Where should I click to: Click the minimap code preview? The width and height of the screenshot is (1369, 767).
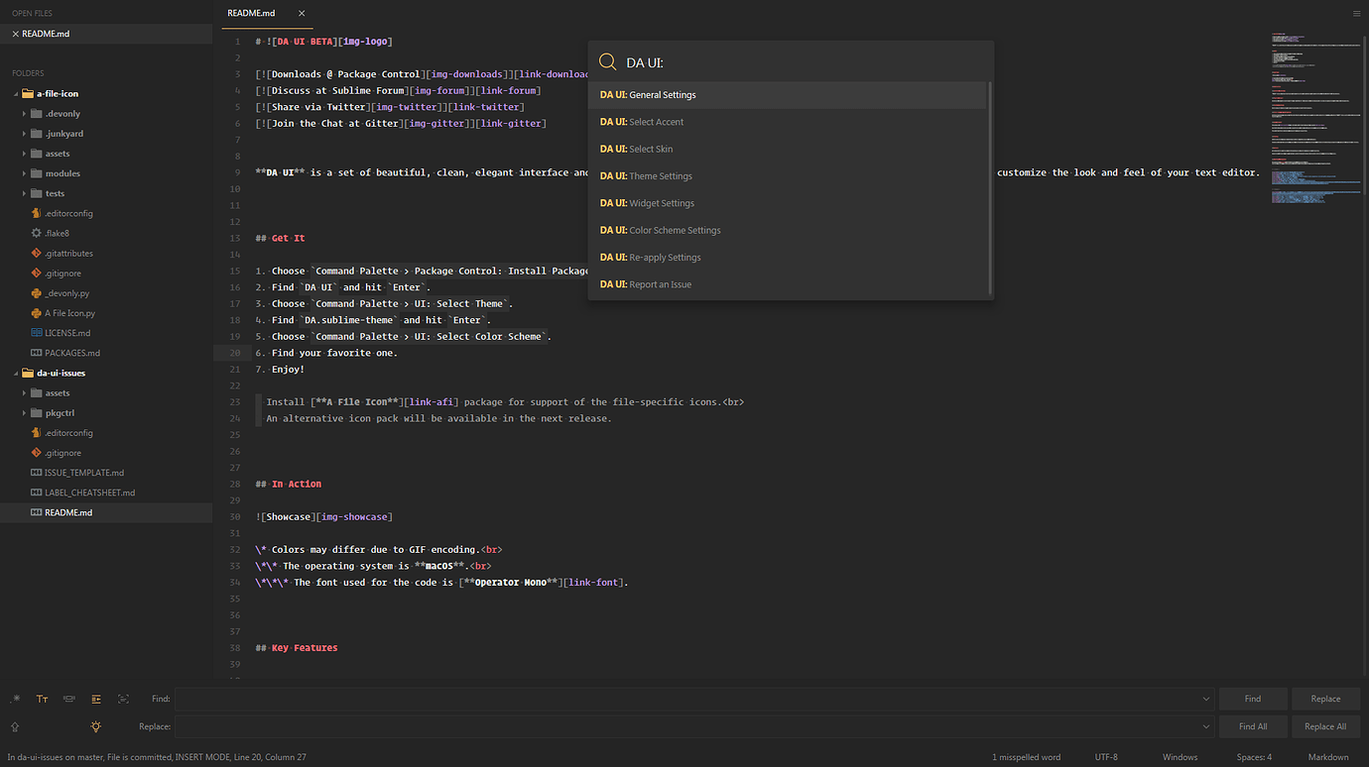[1315, 119]
